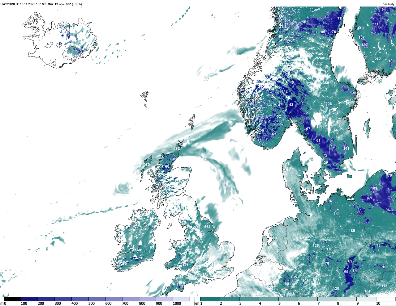This screenshot has width=396, height=306.
Task: Click the '42' value in Norway
Action: 286,91
